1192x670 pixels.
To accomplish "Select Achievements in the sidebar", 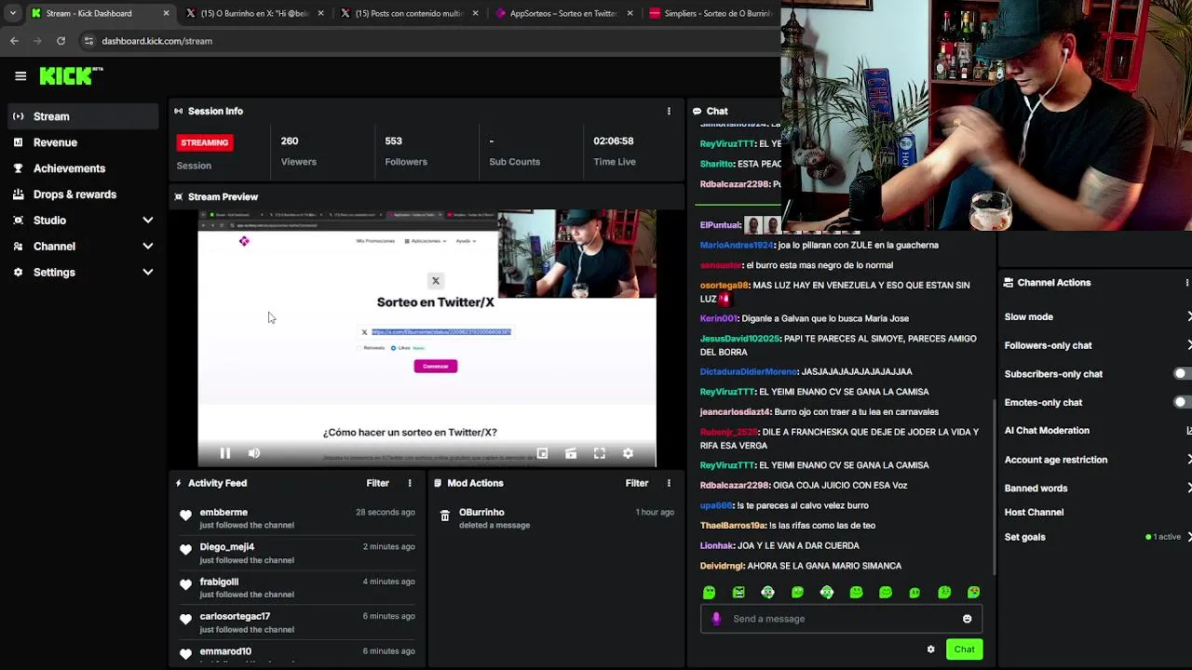I will (83, 168).
